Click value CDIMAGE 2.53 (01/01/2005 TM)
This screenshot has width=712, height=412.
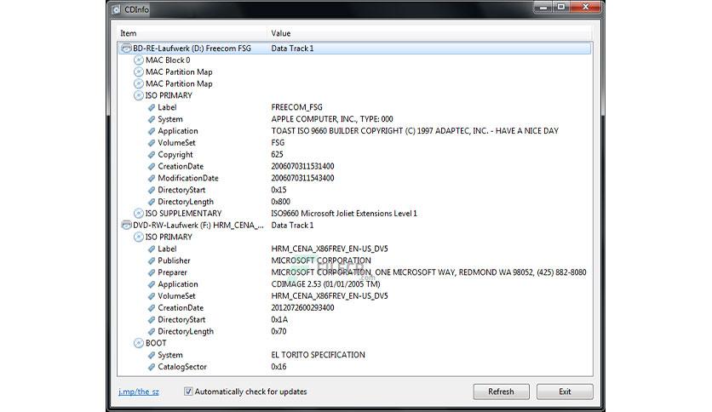325,284
